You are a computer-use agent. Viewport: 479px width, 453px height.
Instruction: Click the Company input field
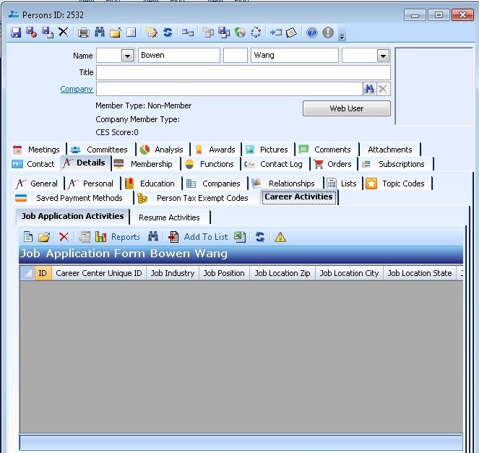click(230, 89)
